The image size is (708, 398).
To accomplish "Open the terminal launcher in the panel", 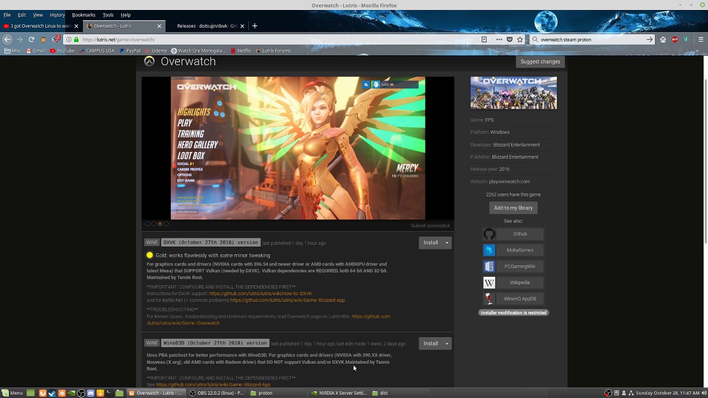I will [x=109, y=393].
